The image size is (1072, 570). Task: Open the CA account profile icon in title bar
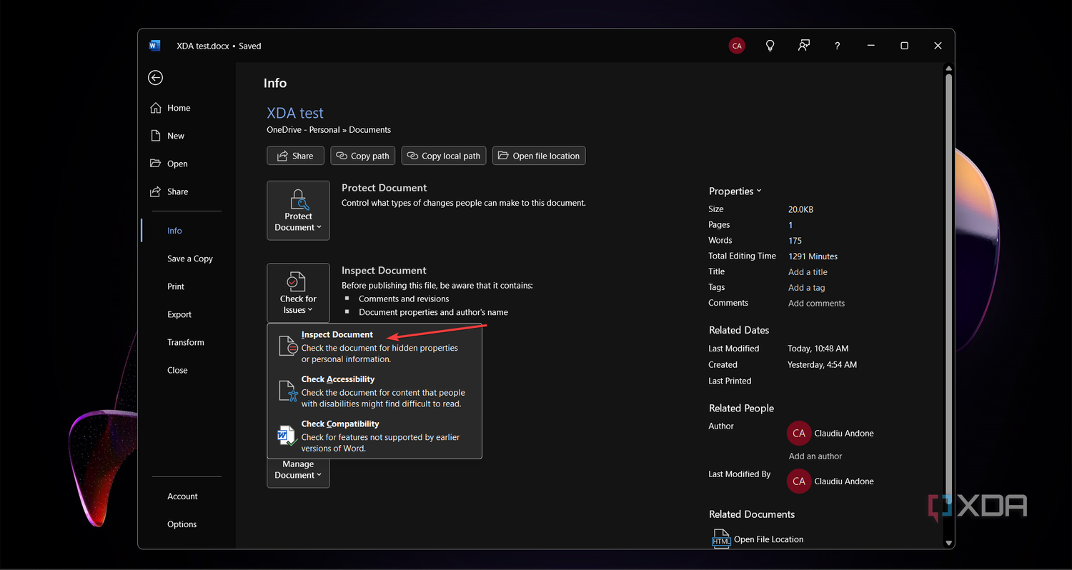(737, 46)
